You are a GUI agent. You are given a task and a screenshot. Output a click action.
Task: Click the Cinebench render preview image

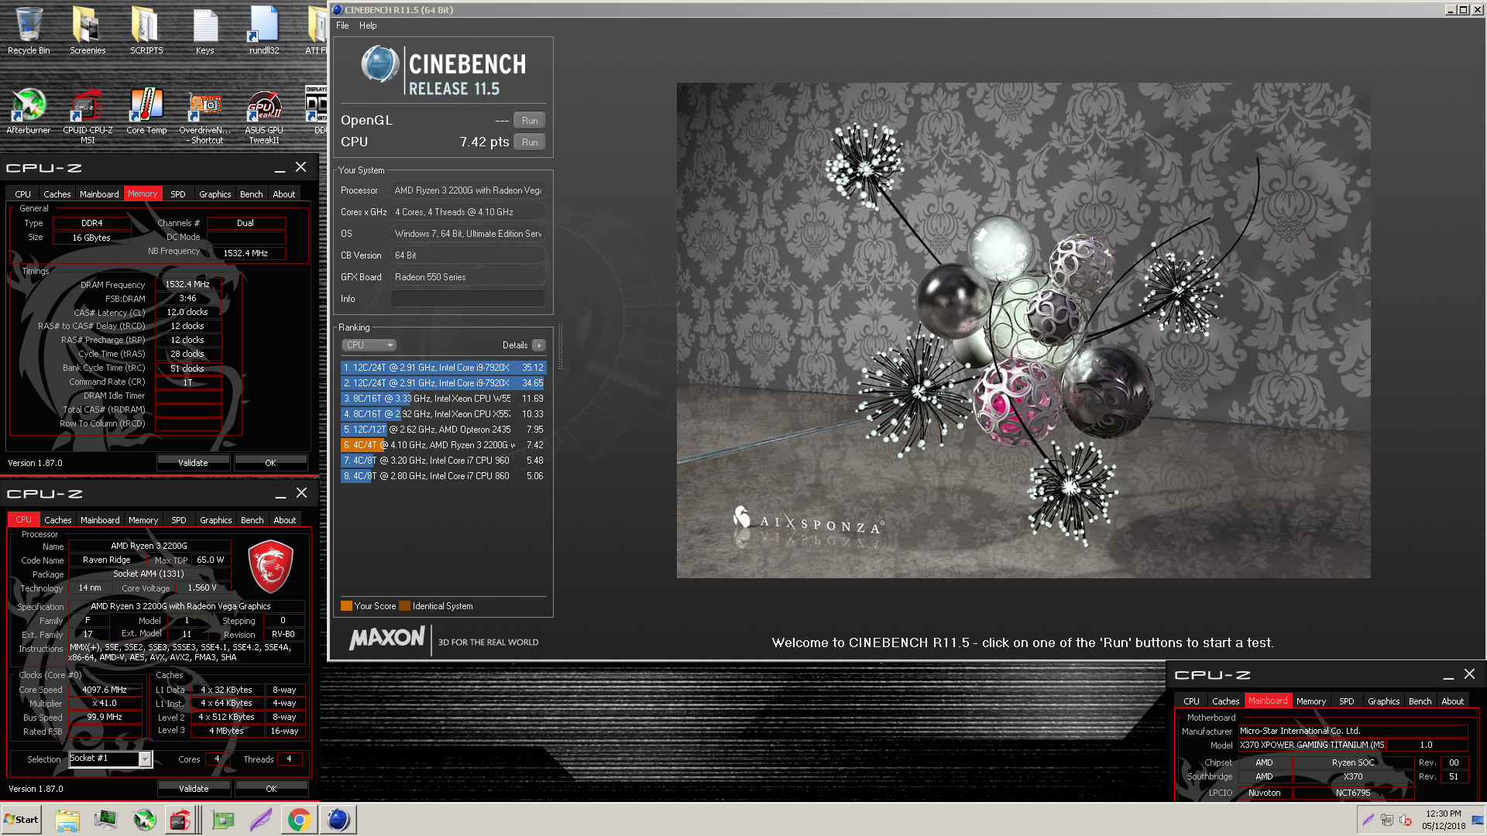click(x=1023, y=331)
